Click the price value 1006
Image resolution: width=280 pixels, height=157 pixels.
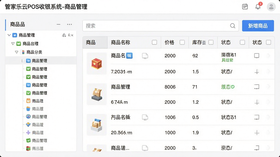point(170,117)
